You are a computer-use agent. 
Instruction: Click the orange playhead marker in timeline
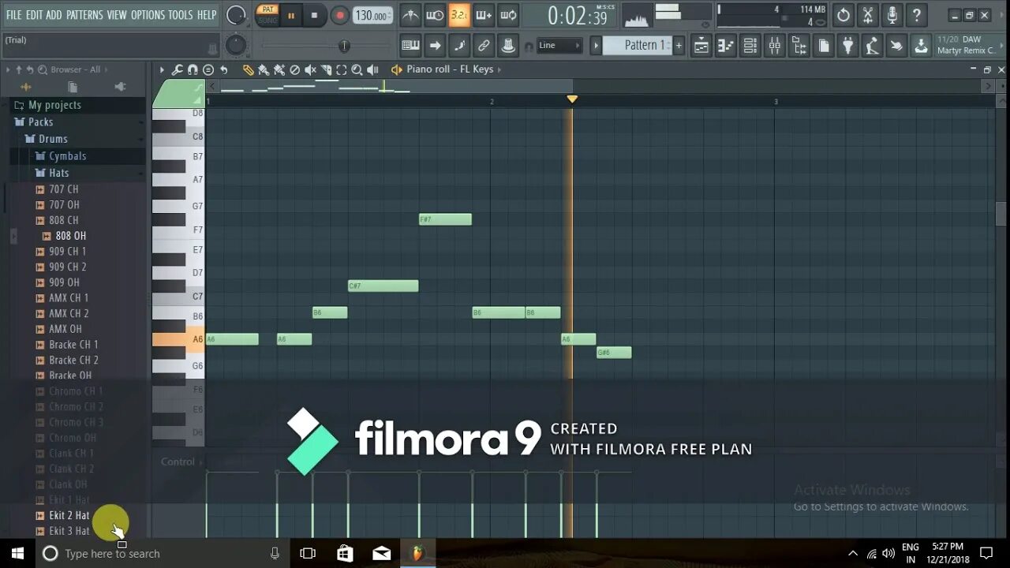tap(572, 99)
